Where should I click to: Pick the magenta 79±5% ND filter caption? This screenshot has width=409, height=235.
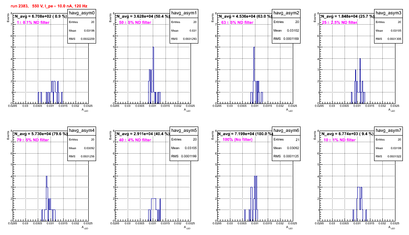click(33, 140)
